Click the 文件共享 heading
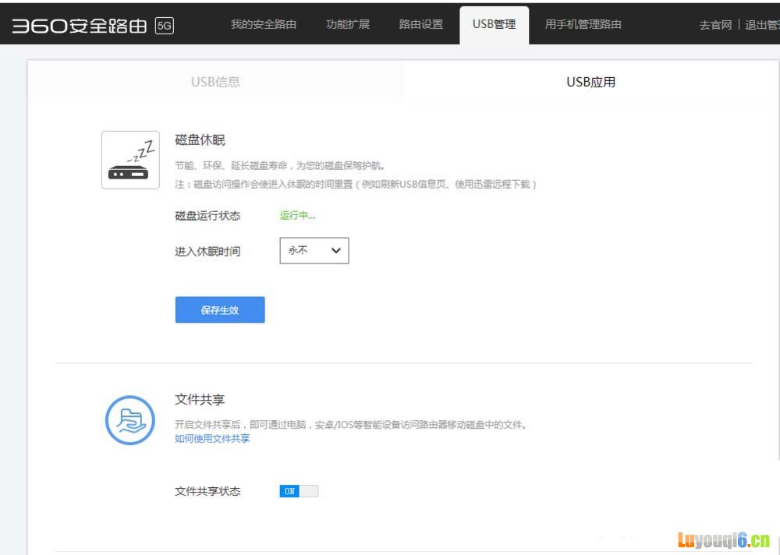Screen dimensions: 780x555 200,399
